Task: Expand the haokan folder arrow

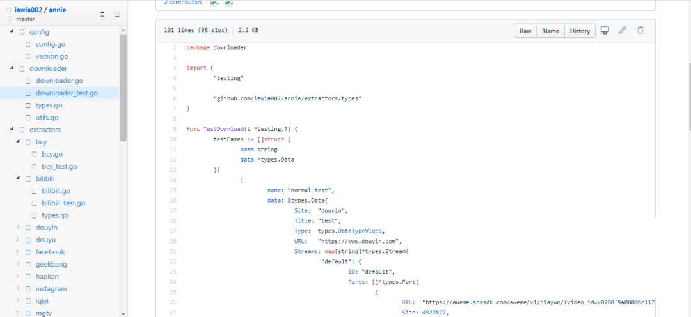Action: [x=18, y=277]
